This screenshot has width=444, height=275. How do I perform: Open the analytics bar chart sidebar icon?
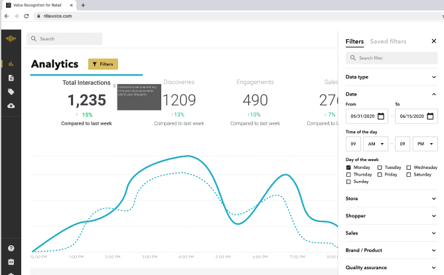(11, 64)
